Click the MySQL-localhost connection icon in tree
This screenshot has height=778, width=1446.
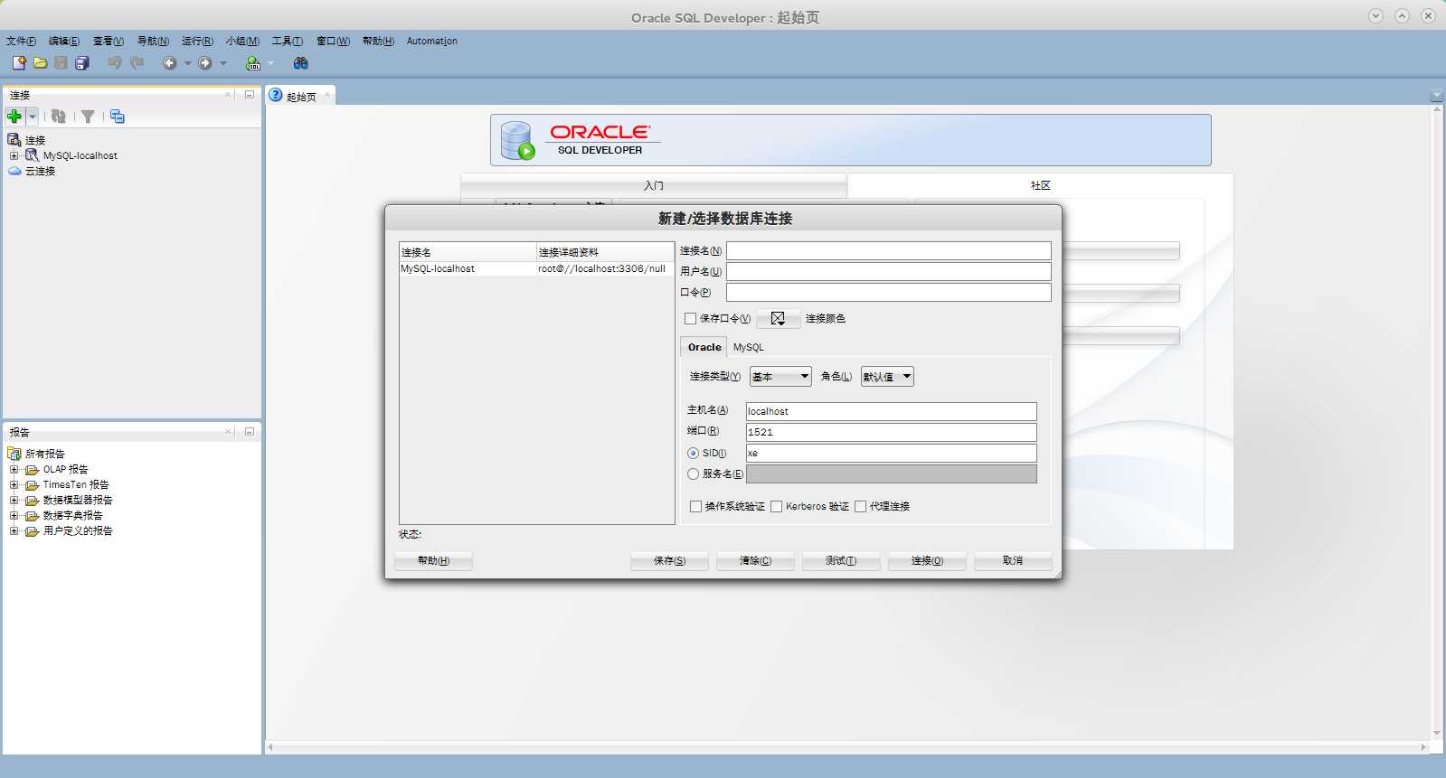click(x=32, y=155)
